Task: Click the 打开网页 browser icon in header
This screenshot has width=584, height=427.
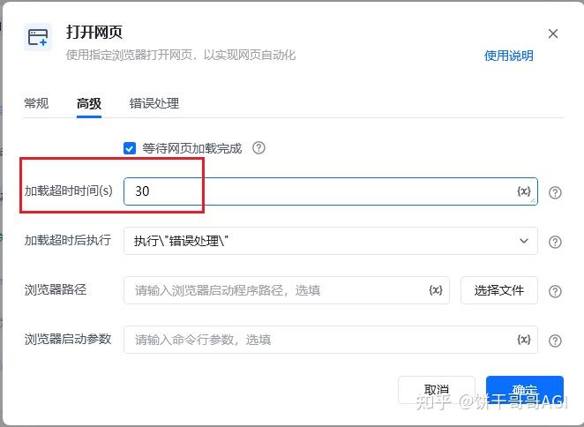Action: 38,37
